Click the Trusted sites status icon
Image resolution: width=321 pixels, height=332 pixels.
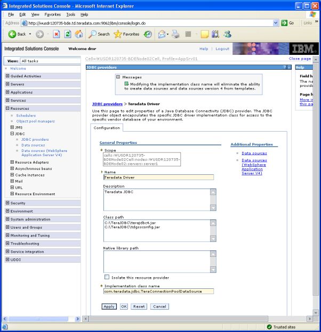click(269, 327)
